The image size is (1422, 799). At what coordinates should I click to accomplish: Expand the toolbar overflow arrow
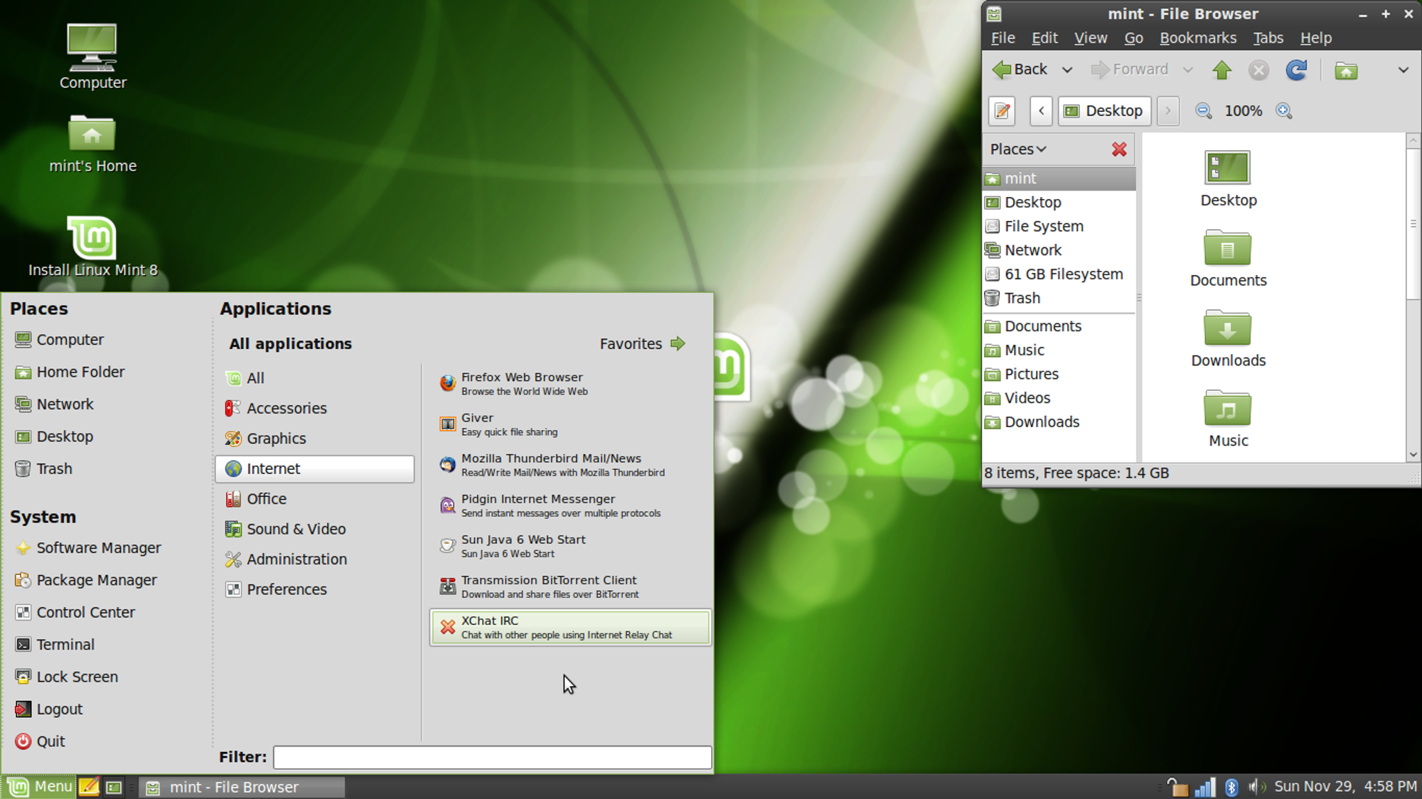point(1403,70)
